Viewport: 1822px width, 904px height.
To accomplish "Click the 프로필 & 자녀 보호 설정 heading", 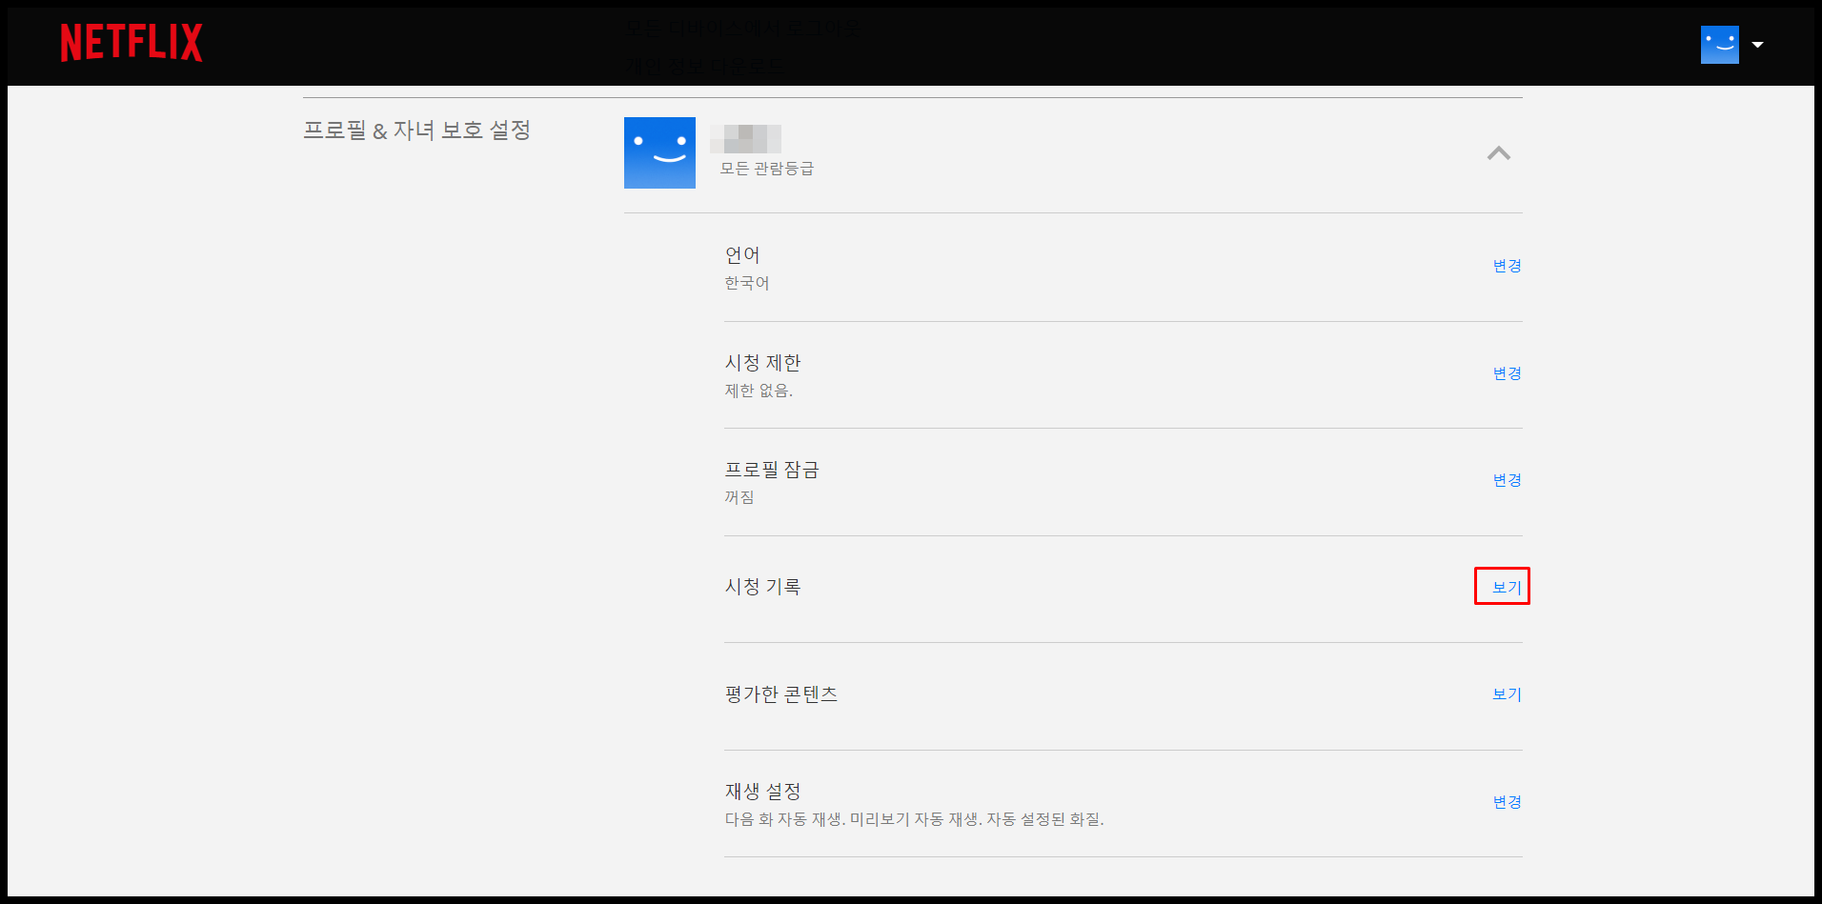I will (416, 131).
